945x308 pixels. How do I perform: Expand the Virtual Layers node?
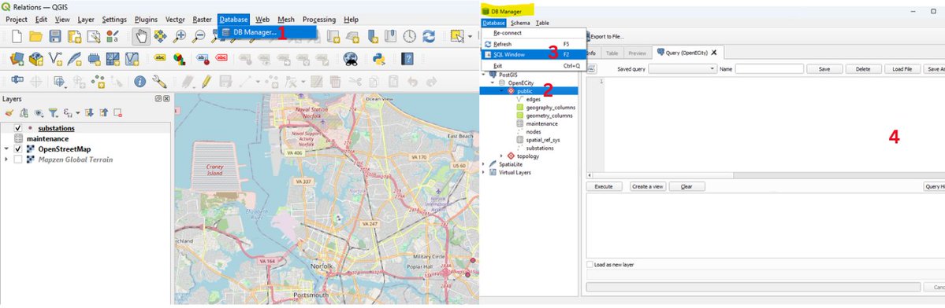point(484,172)
